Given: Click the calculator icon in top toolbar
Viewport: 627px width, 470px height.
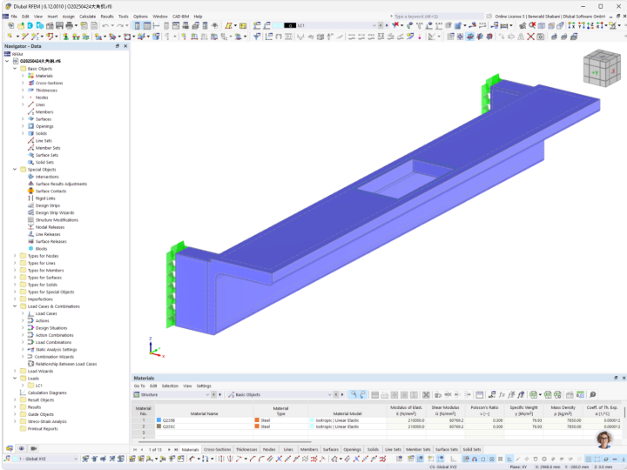Looking at the screenshot, I should click(x=206, y=25).
